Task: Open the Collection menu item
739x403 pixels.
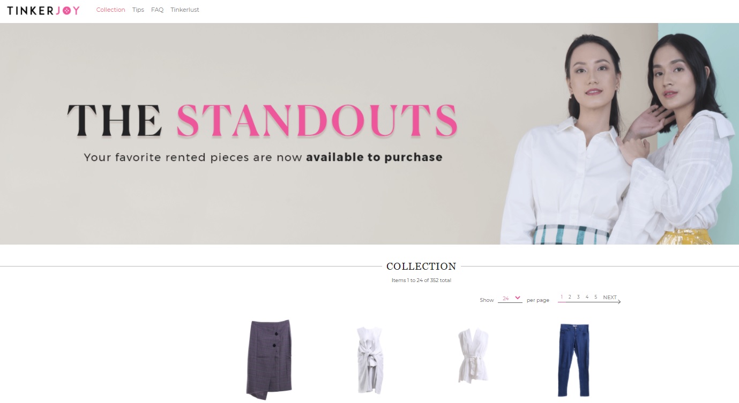Action: tap(110, 10)
